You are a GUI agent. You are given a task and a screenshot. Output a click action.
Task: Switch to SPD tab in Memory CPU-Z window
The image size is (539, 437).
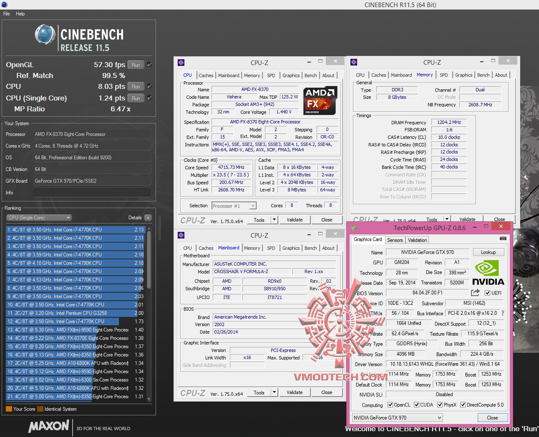coord(444,75)
